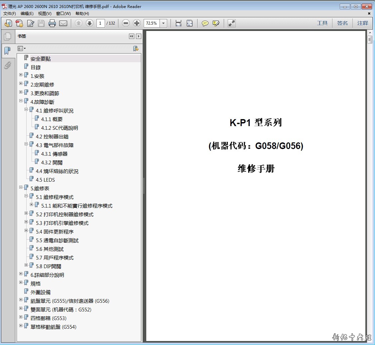Click the zoom out minus button
Viewport: 375px width, 345px height.
(x=126, y=23)
